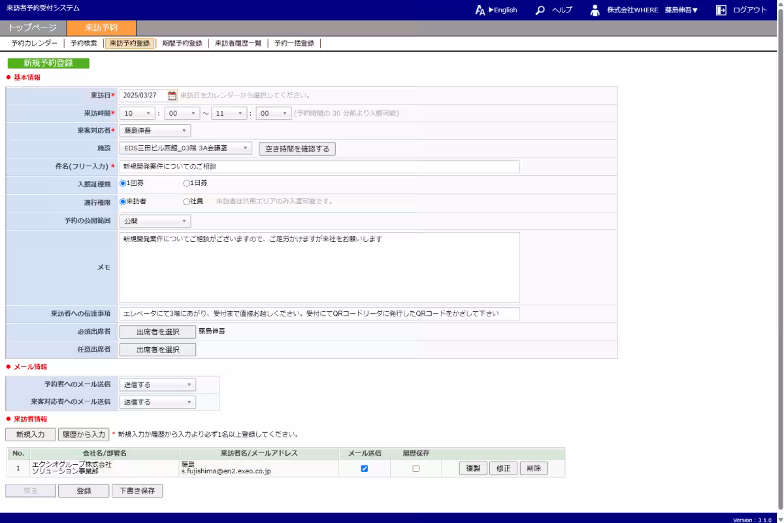Change 予約の公開範囲 from 公開
784x523 pixels.
pos(156,220)
